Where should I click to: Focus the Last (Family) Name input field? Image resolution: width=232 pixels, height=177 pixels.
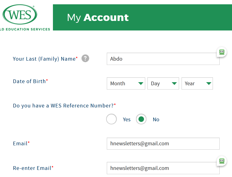click(x=162, y=59)
